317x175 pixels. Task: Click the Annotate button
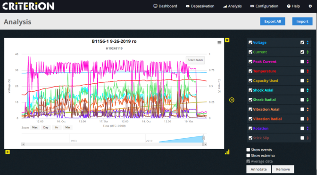[259, 169]
